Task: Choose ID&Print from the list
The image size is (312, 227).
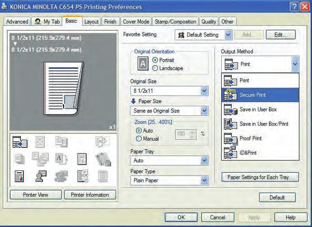Action: [260, 153]
